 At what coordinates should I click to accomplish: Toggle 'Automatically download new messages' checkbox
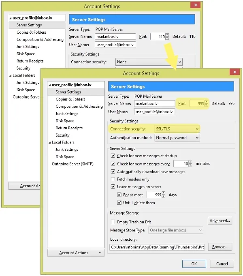(113, 171)
